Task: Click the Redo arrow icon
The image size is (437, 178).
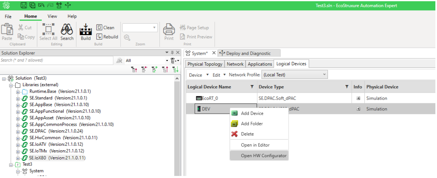Action: pyautogui.click(x=50, y=5)
